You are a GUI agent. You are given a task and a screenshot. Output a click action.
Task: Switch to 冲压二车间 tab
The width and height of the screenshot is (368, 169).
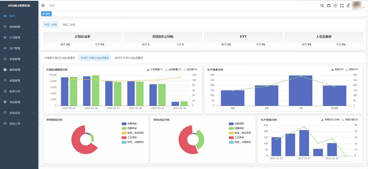click(68, 25)
